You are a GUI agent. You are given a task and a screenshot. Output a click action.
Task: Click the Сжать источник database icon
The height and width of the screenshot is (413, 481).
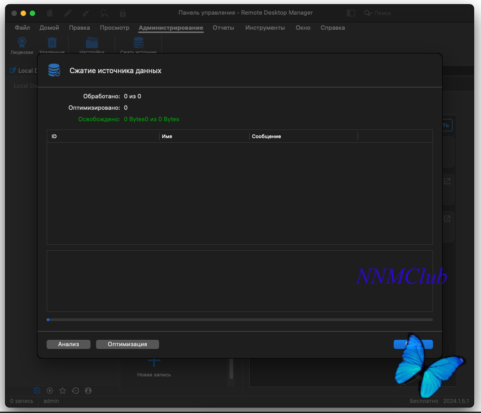[139, 43]
